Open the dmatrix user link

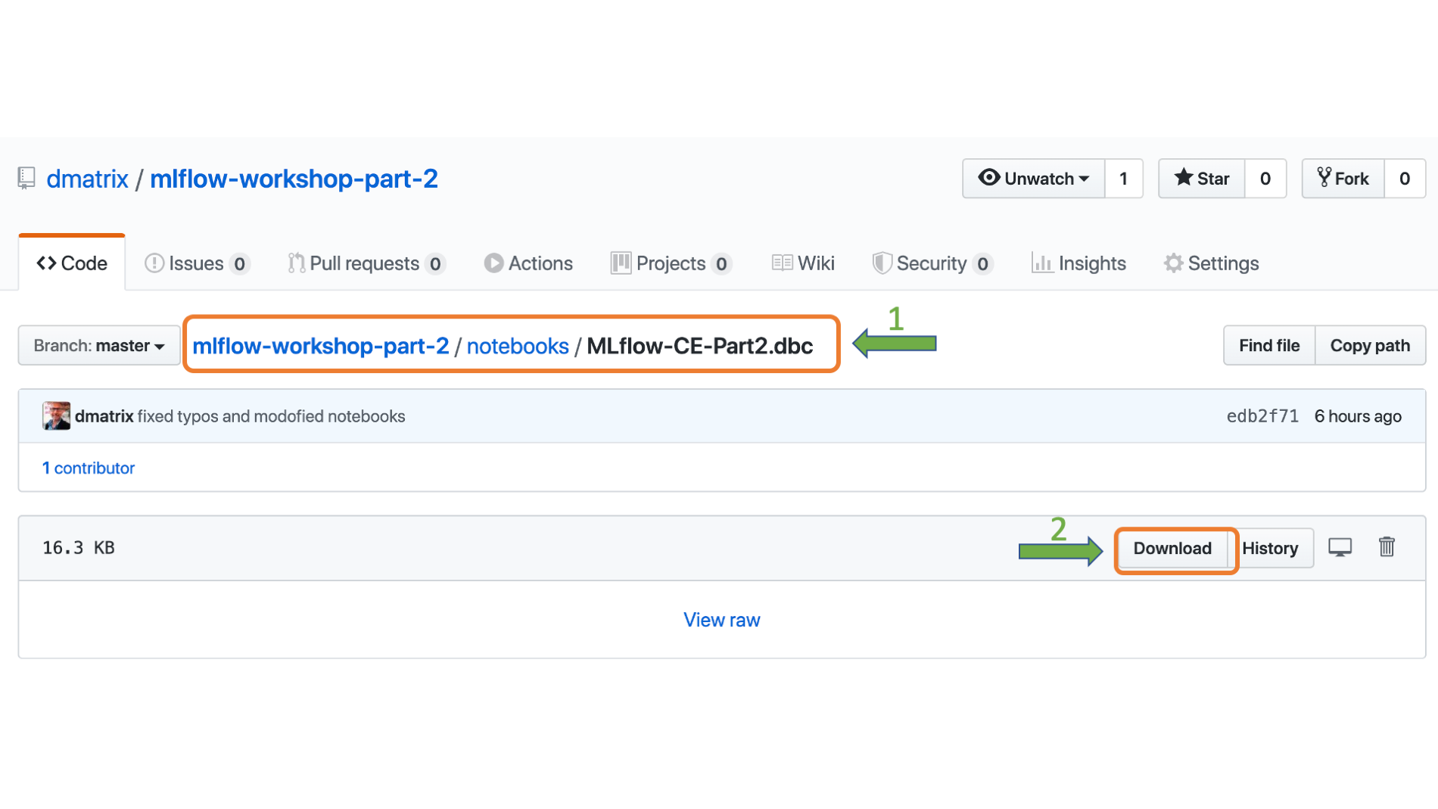tap(87, 179)
